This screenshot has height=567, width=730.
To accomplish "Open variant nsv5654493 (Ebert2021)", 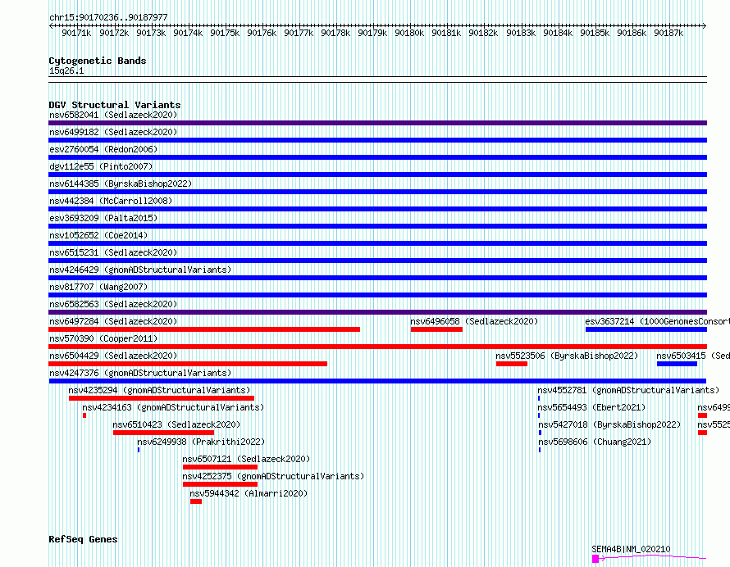I will pyautogui.click(x=591, y=407).
